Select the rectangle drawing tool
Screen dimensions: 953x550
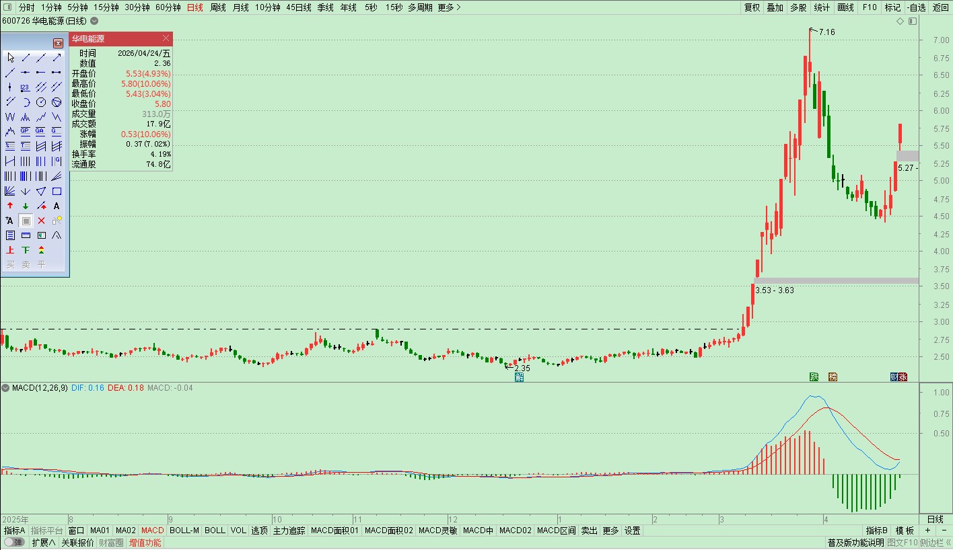click(57, 191)
